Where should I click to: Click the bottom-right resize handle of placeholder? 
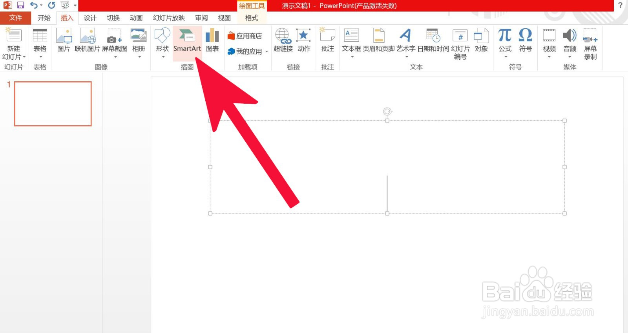pyautogui.click(x=564, y=213)
